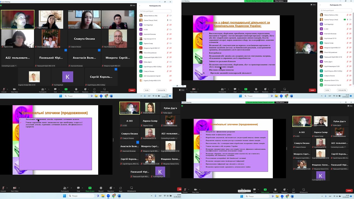Open Apps in the Шахрайство slide window
The width and height of the screenshot is (354, 199).
coord(294,190)
